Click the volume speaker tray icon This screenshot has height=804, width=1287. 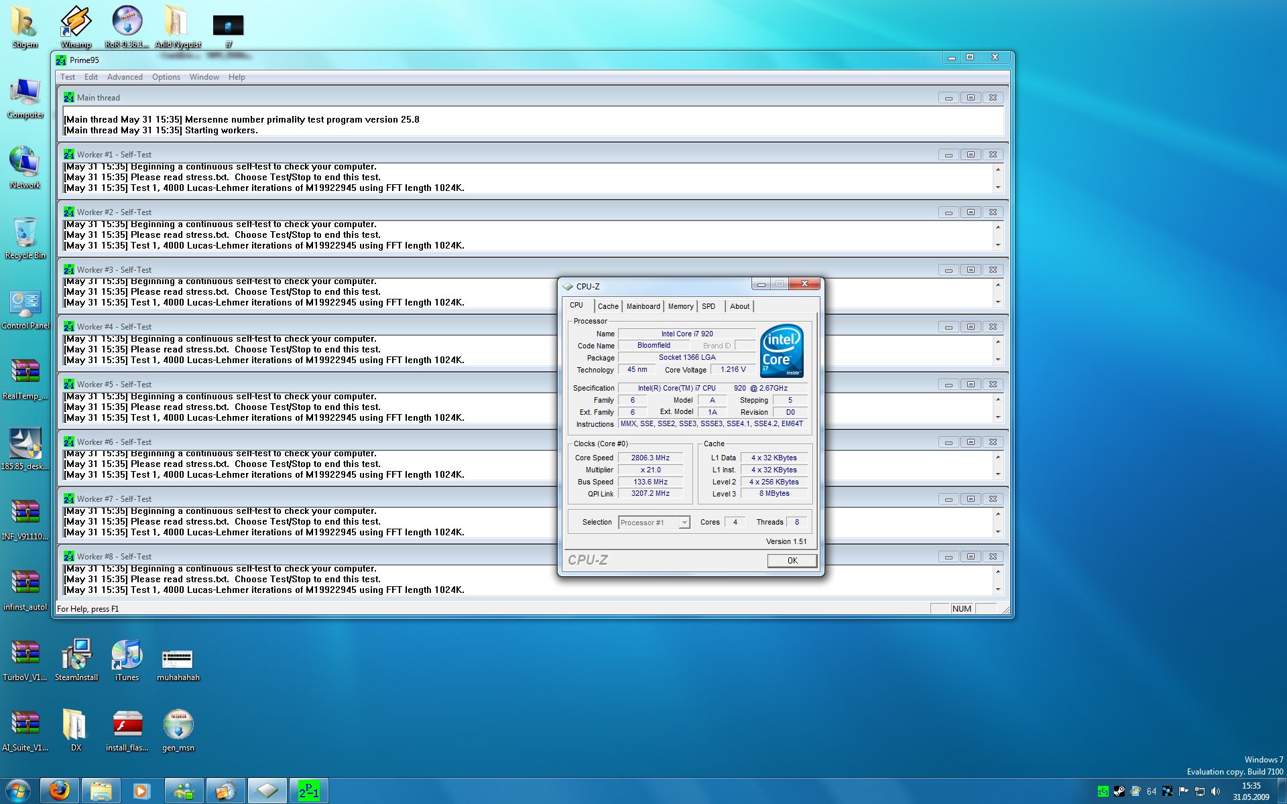point(1216,791)
